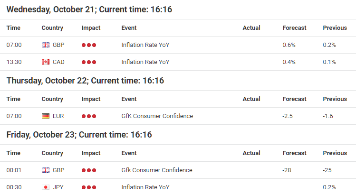Open the EUR GfK Consumer Confidence event
The height and width of the screenshot is (194, 356).
(x=157, y=116)
